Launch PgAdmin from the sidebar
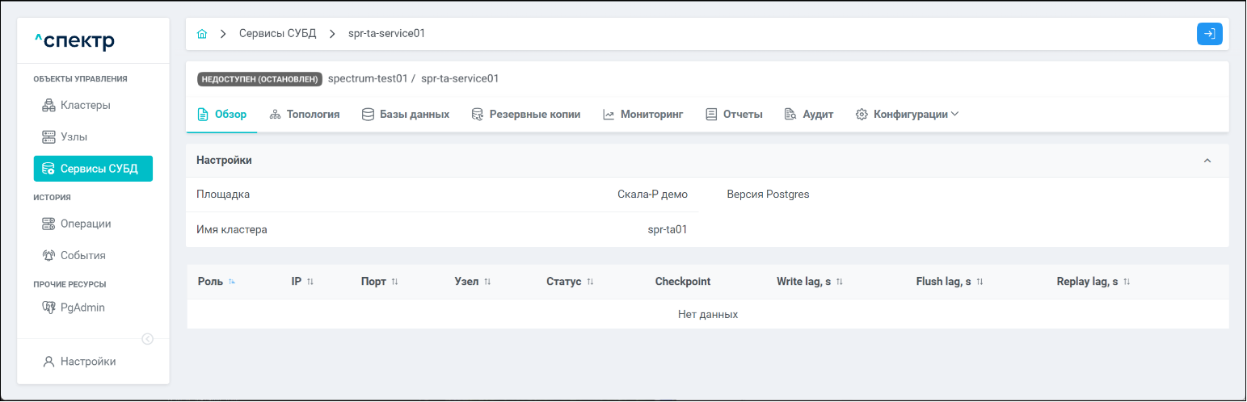This screenshot has height=402, width=1247. click(82, 308)
